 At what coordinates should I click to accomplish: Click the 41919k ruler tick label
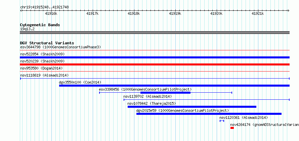click(175, 13)
